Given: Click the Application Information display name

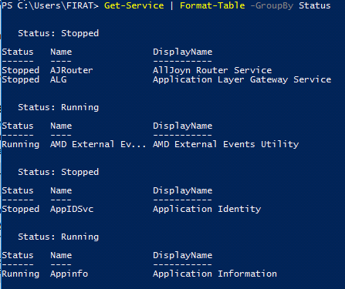Looking at the screenshot, I should 215,274.
